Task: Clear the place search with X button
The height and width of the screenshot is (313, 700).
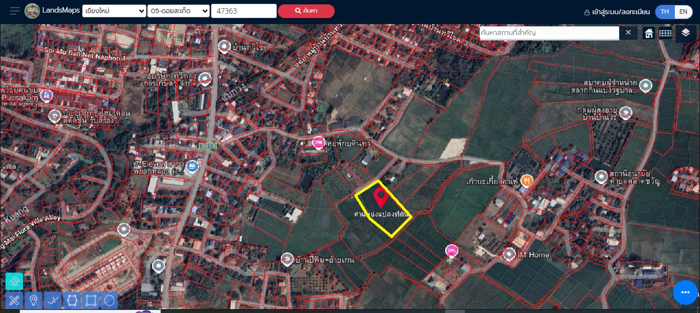Action: (628, 33)
